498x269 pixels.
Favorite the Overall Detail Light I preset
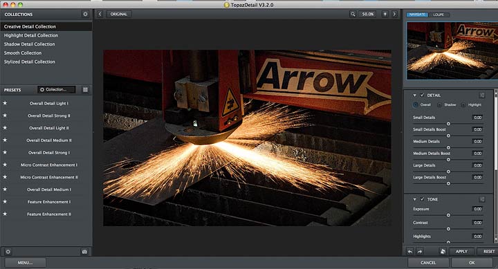[x=5, y=103]
